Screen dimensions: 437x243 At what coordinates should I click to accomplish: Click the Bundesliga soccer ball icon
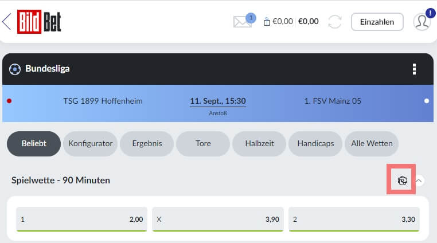15,69
